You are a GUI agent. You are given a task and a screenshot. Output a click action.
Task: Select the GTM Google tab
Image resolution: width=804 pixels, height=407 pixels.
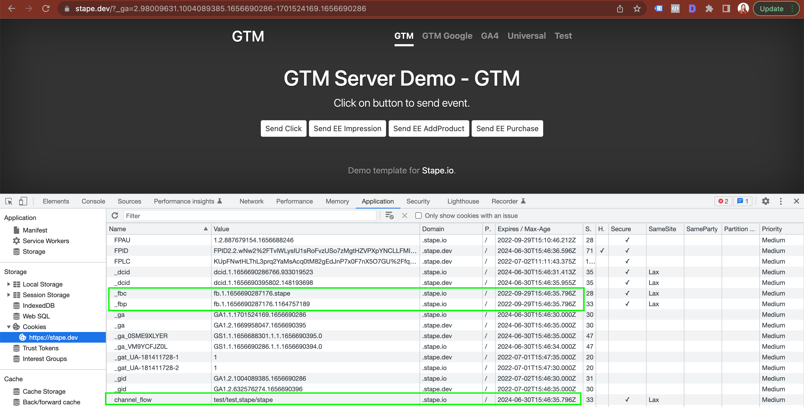[x=447, y=36]
